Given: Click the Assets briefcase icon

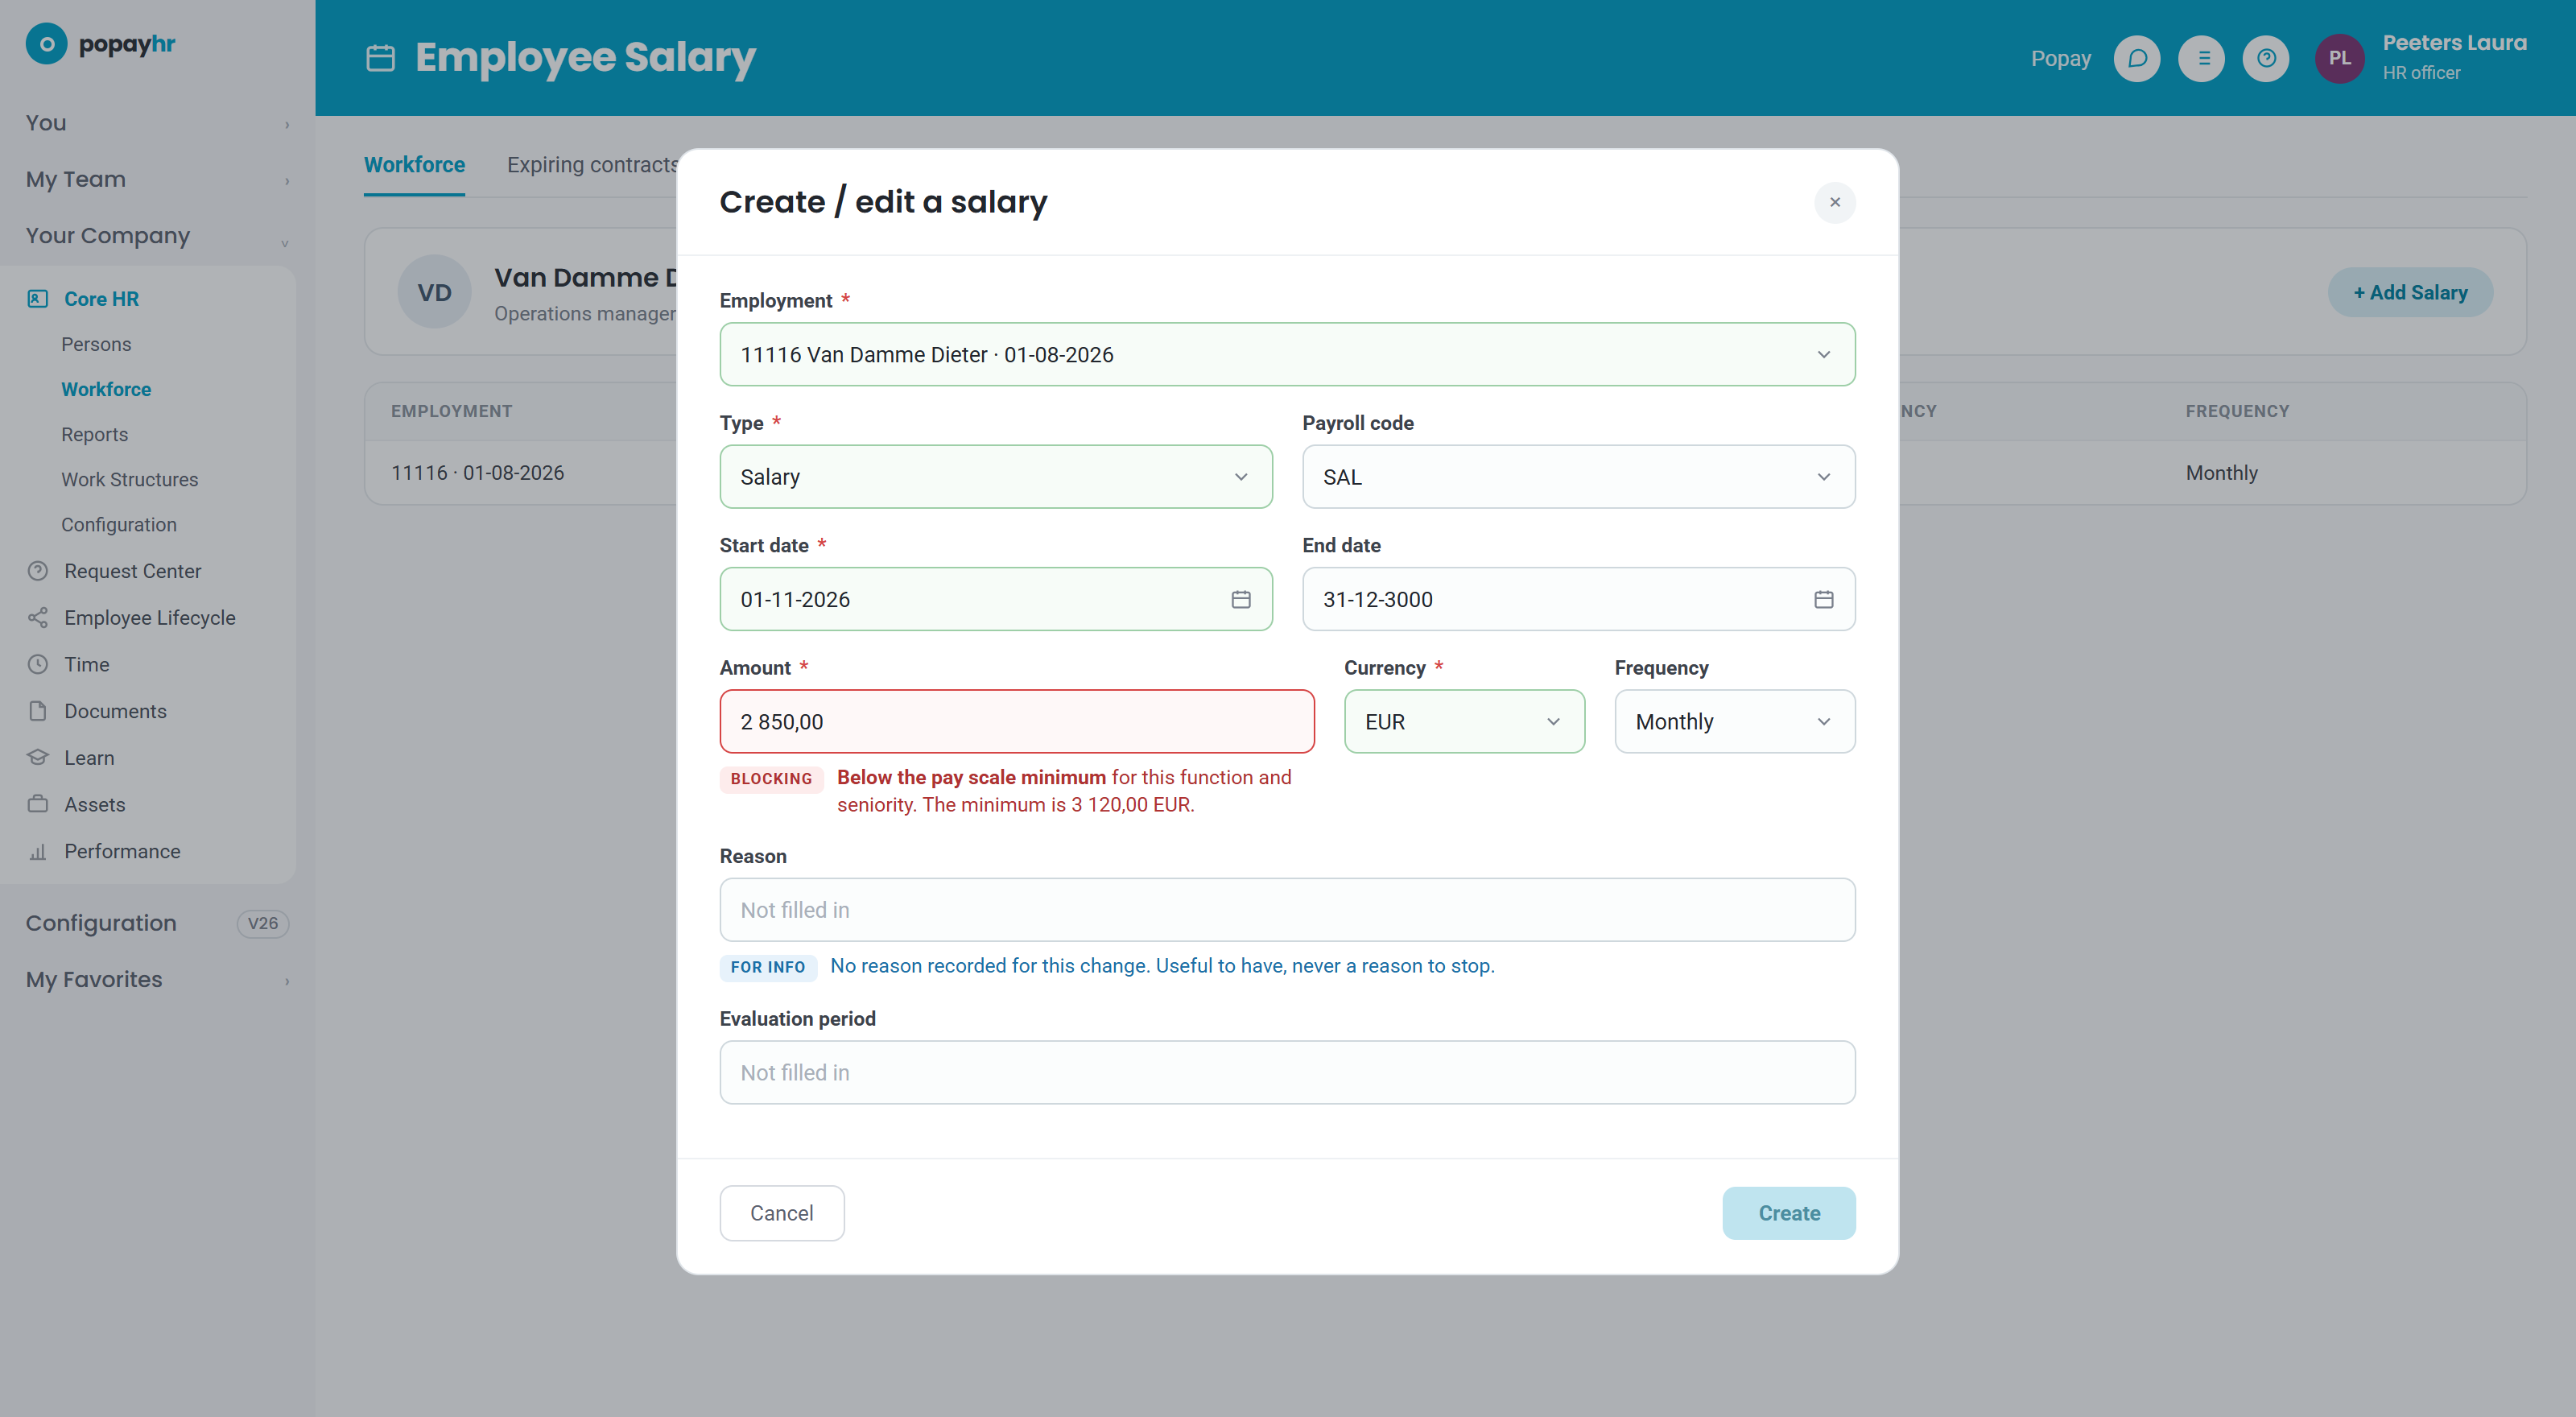Looking at the screenshot, I should pyautogui.click(x=38, y=804).
